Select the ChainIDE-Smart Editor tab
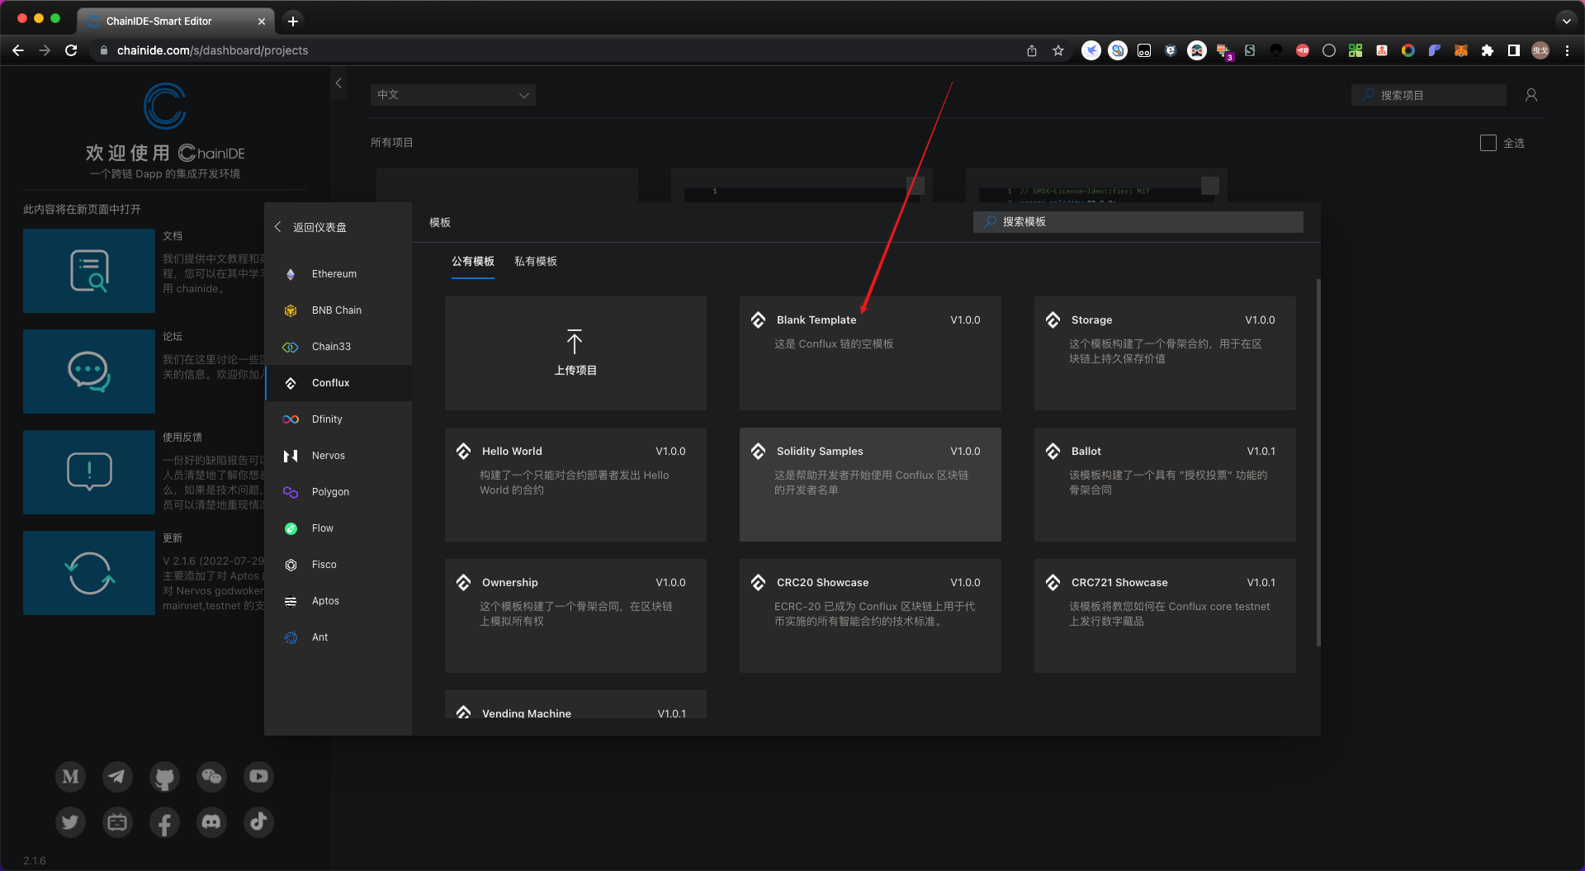Screen dimensions: 1585x871 coord(177,21)
